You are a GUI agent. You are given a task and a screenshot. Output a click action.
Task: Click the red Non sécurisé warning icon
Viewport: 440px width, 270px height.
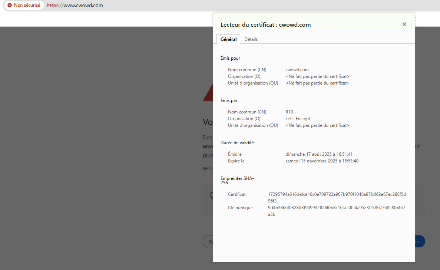click(x=10, y=6)
